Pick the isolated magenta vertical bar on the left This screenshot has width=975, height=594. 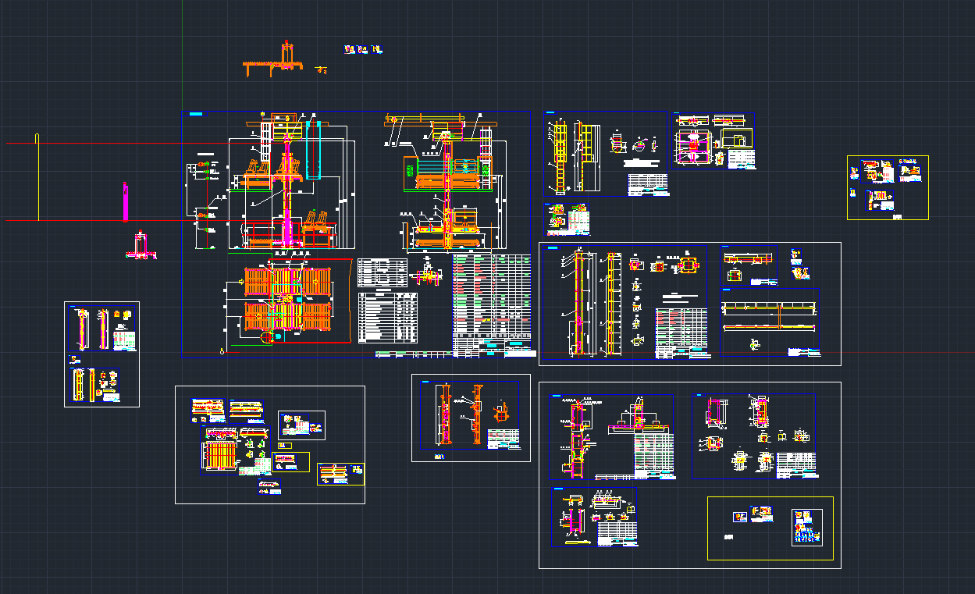click(x=125, y=201)
